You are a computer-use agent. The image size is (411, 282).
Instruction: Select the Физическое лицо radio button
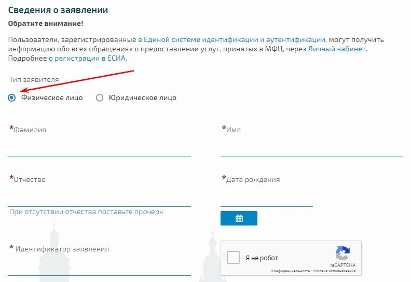pos(11,97)
